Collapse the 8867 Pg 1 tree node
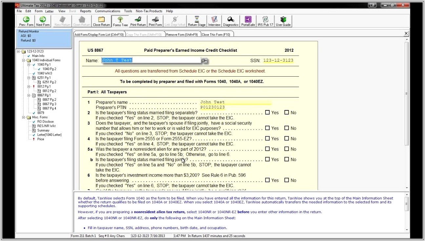This screenshot has height=241, width=425. [29, 95]
